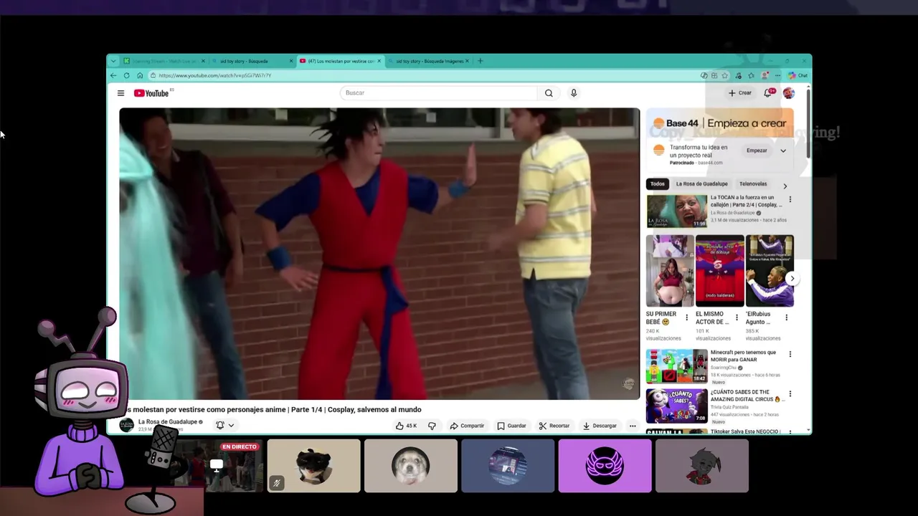918x516 pixels.
Task: Open options for 'SU PRIMER BEBÉ' short
Action: point(686,317)
